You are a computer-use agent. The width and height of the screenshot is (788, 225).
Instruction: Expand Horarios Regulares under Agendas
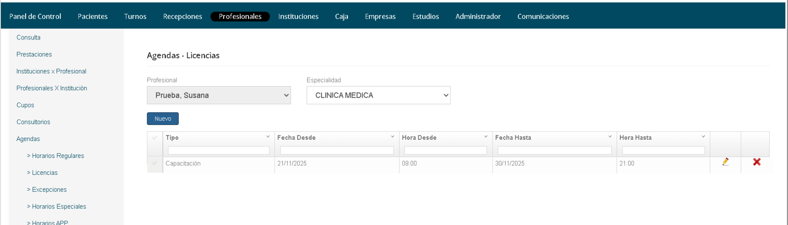[58, 156]
